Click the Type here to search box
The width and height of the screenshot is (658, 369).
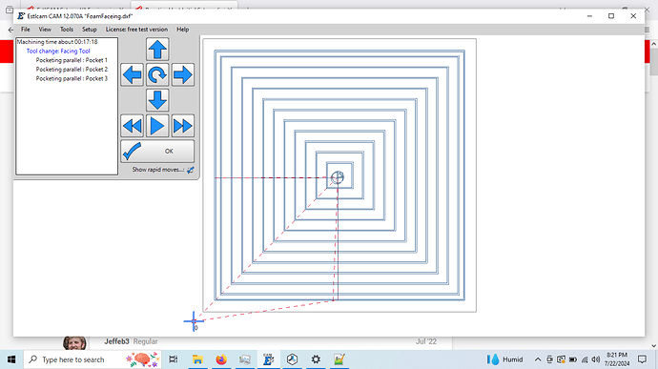(x=93, y=359)
